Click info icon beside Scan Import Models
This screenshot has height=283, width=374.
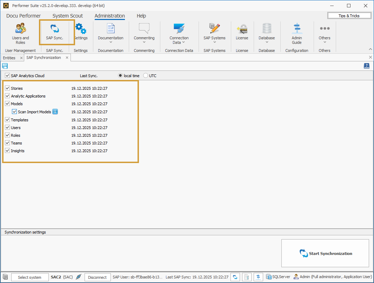[55, 112]
